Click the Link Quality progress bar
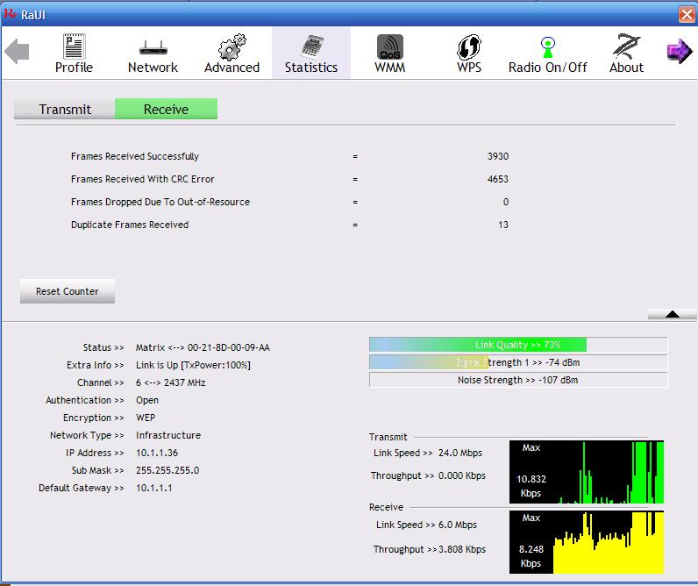This screenshot has height=586, width=698. [x=517, y=345]
